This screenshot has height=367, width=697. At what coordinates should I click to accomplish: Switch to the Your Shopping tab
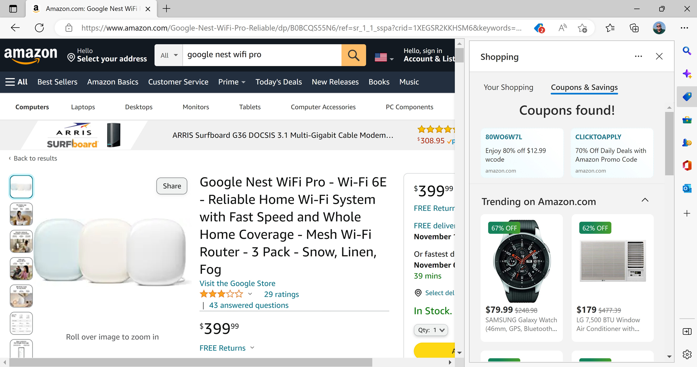click(x=508, y=87)
